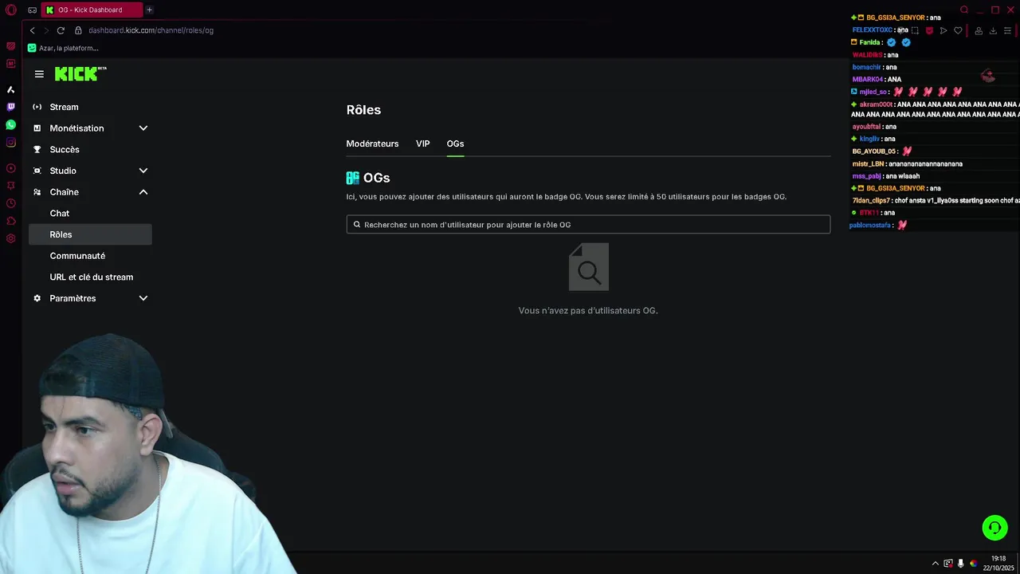
Task: Click the OG - Kick Dashboard browser tab
Action: [92, 10]
